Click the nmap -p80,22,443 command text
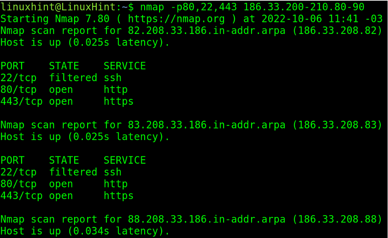The height and width of the screenshot is (238, 388). [x=188, y=7]
